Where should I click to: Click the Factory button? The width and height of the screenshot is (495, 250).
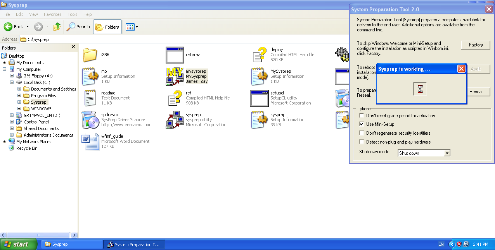pos(476,45)
